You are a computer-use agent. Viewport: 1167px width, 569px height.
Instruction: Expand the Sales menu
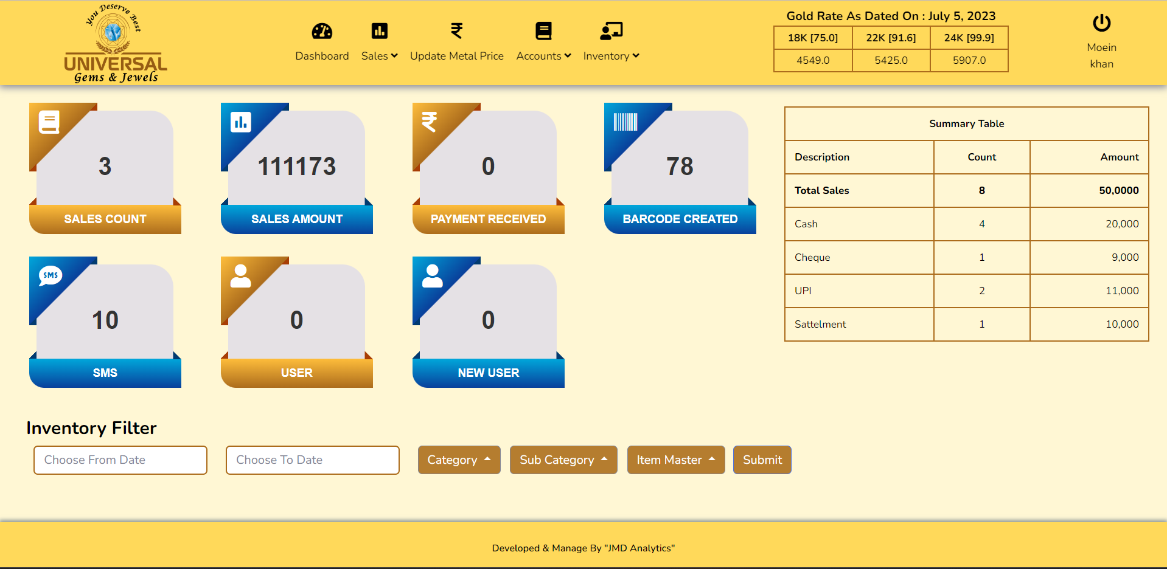coord(380,56)
